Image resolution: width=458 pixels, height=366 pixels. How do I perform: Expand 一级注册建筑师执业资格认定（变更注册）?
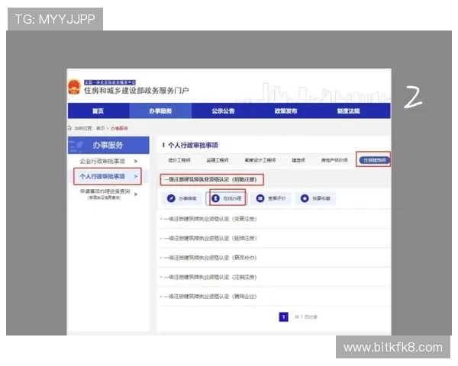tap(210, 219)
